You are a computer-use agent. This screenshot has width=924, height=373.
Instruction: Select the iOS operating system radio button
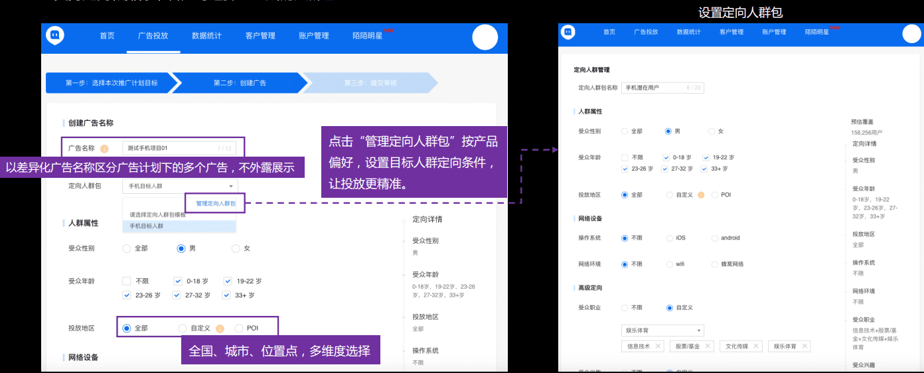click(x=670, y=238)
